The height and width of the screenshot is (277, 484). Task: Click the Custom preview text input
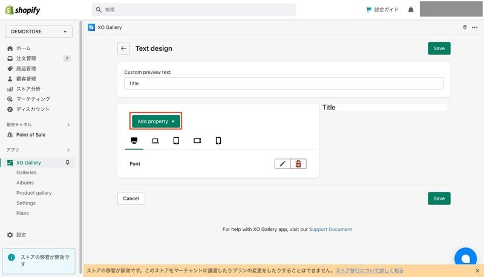[284, 83]
